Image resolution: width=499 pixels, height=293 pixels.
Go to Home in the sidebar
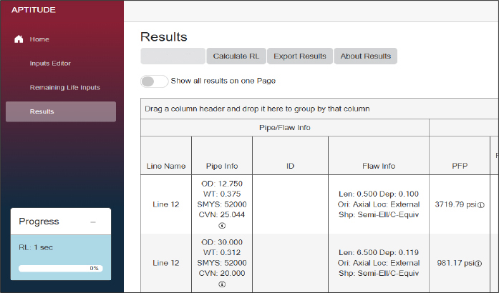point(39,39)
